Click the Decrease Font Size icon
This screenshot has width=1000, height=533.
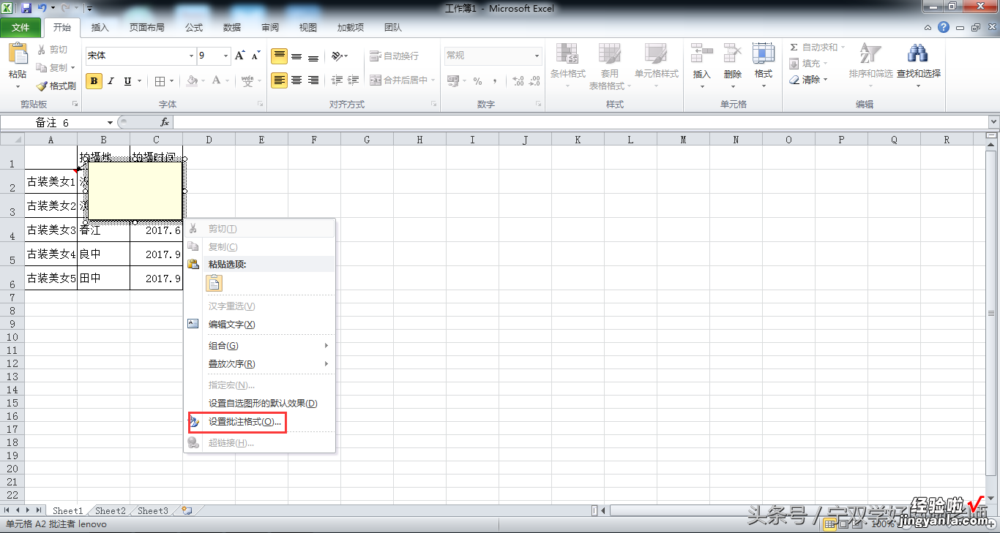coord(255,56)
